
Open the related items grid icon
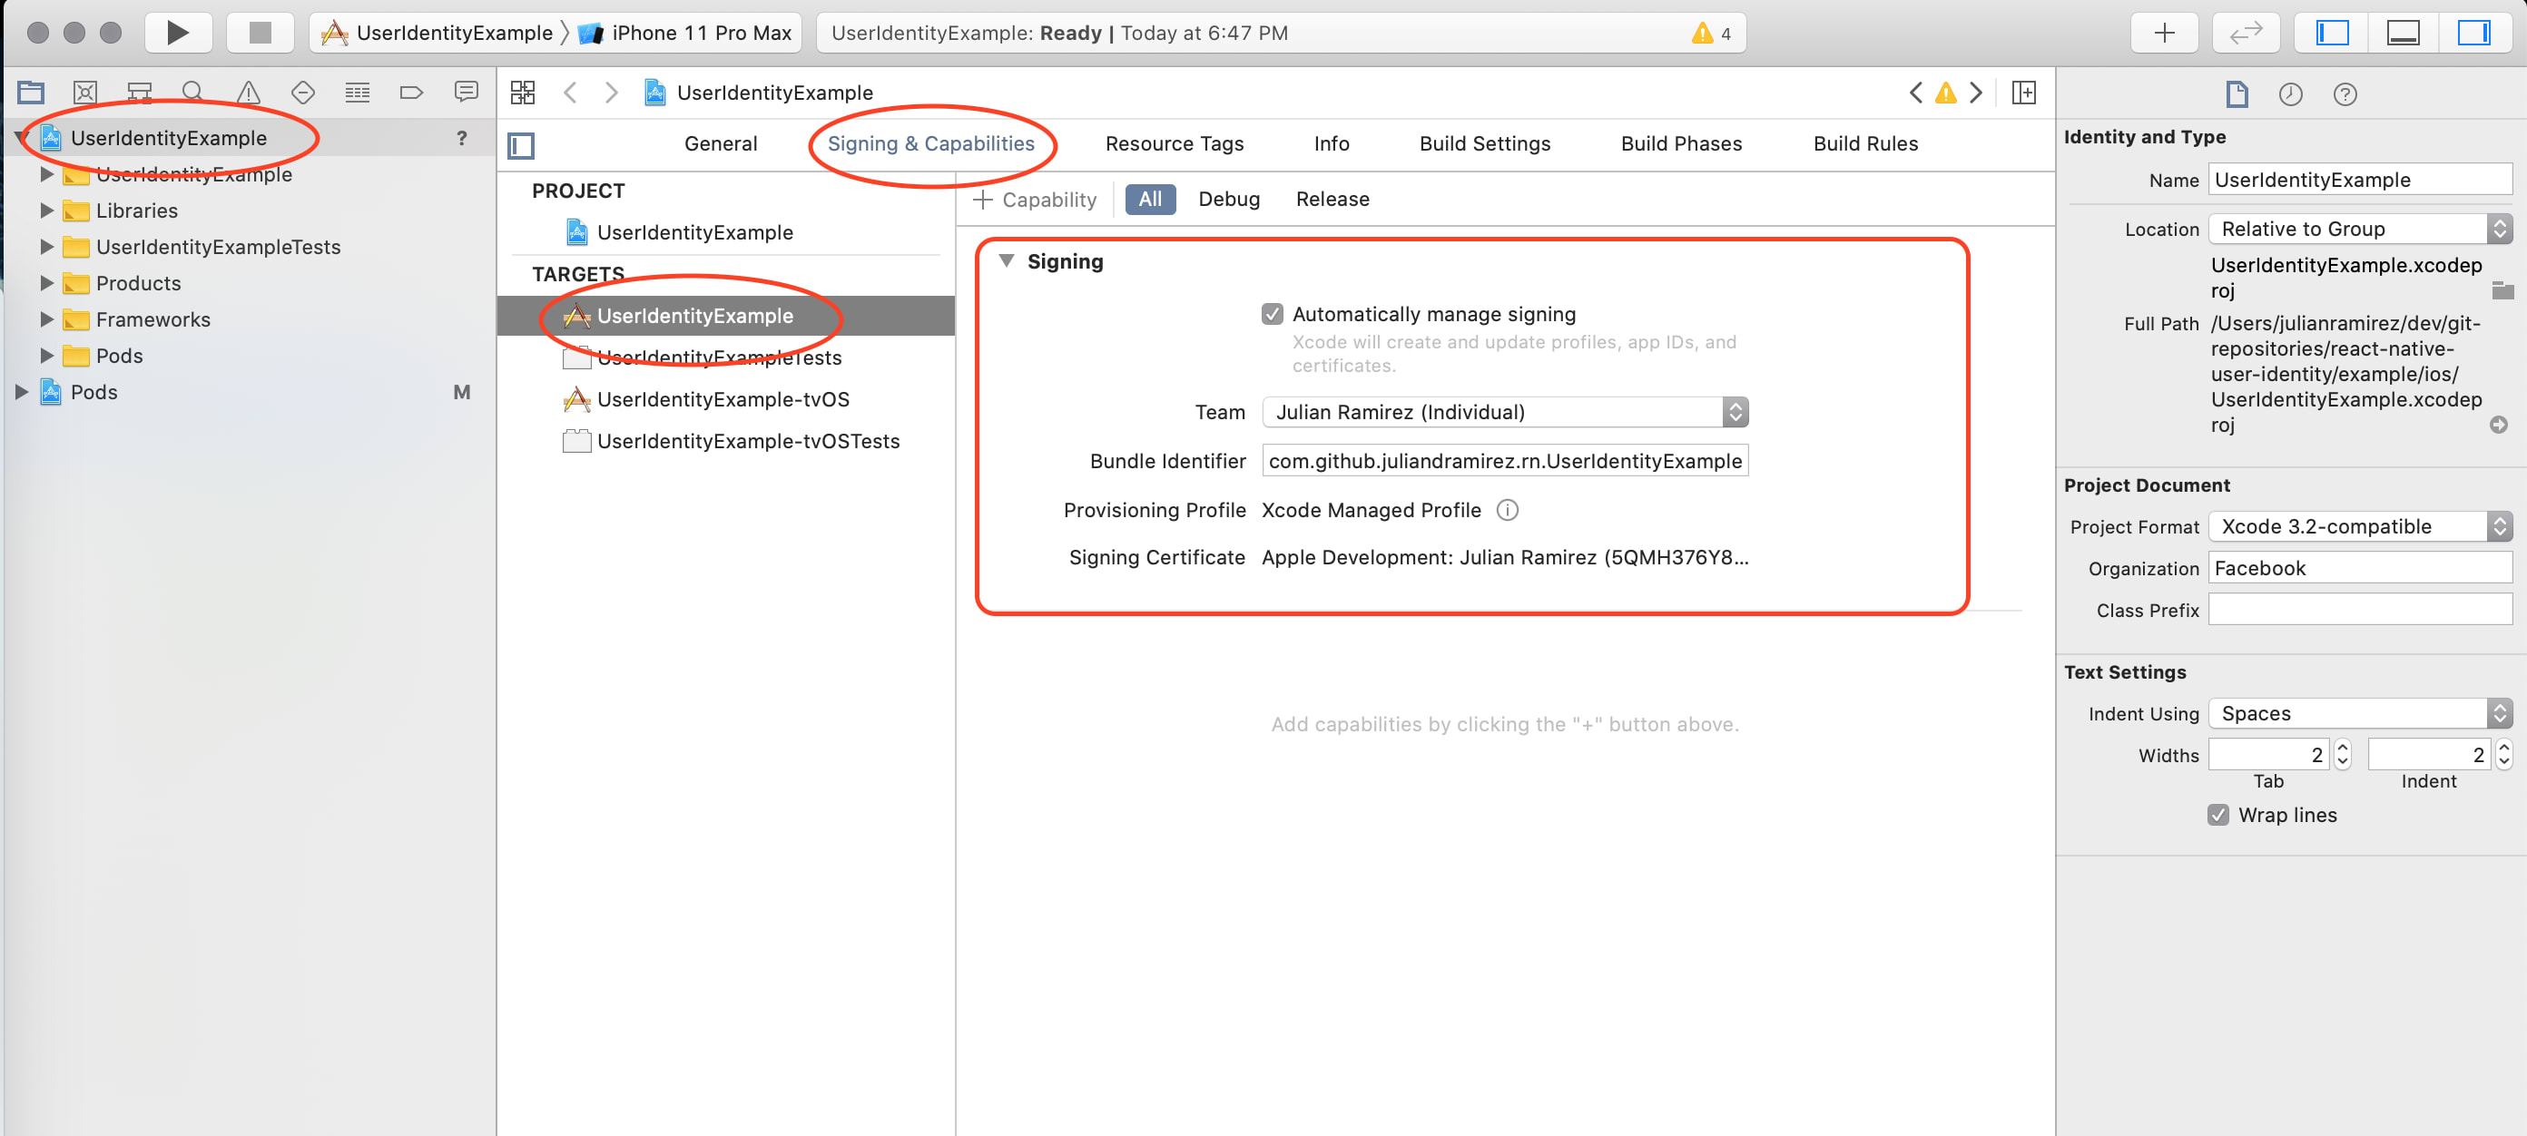[523, 93]
